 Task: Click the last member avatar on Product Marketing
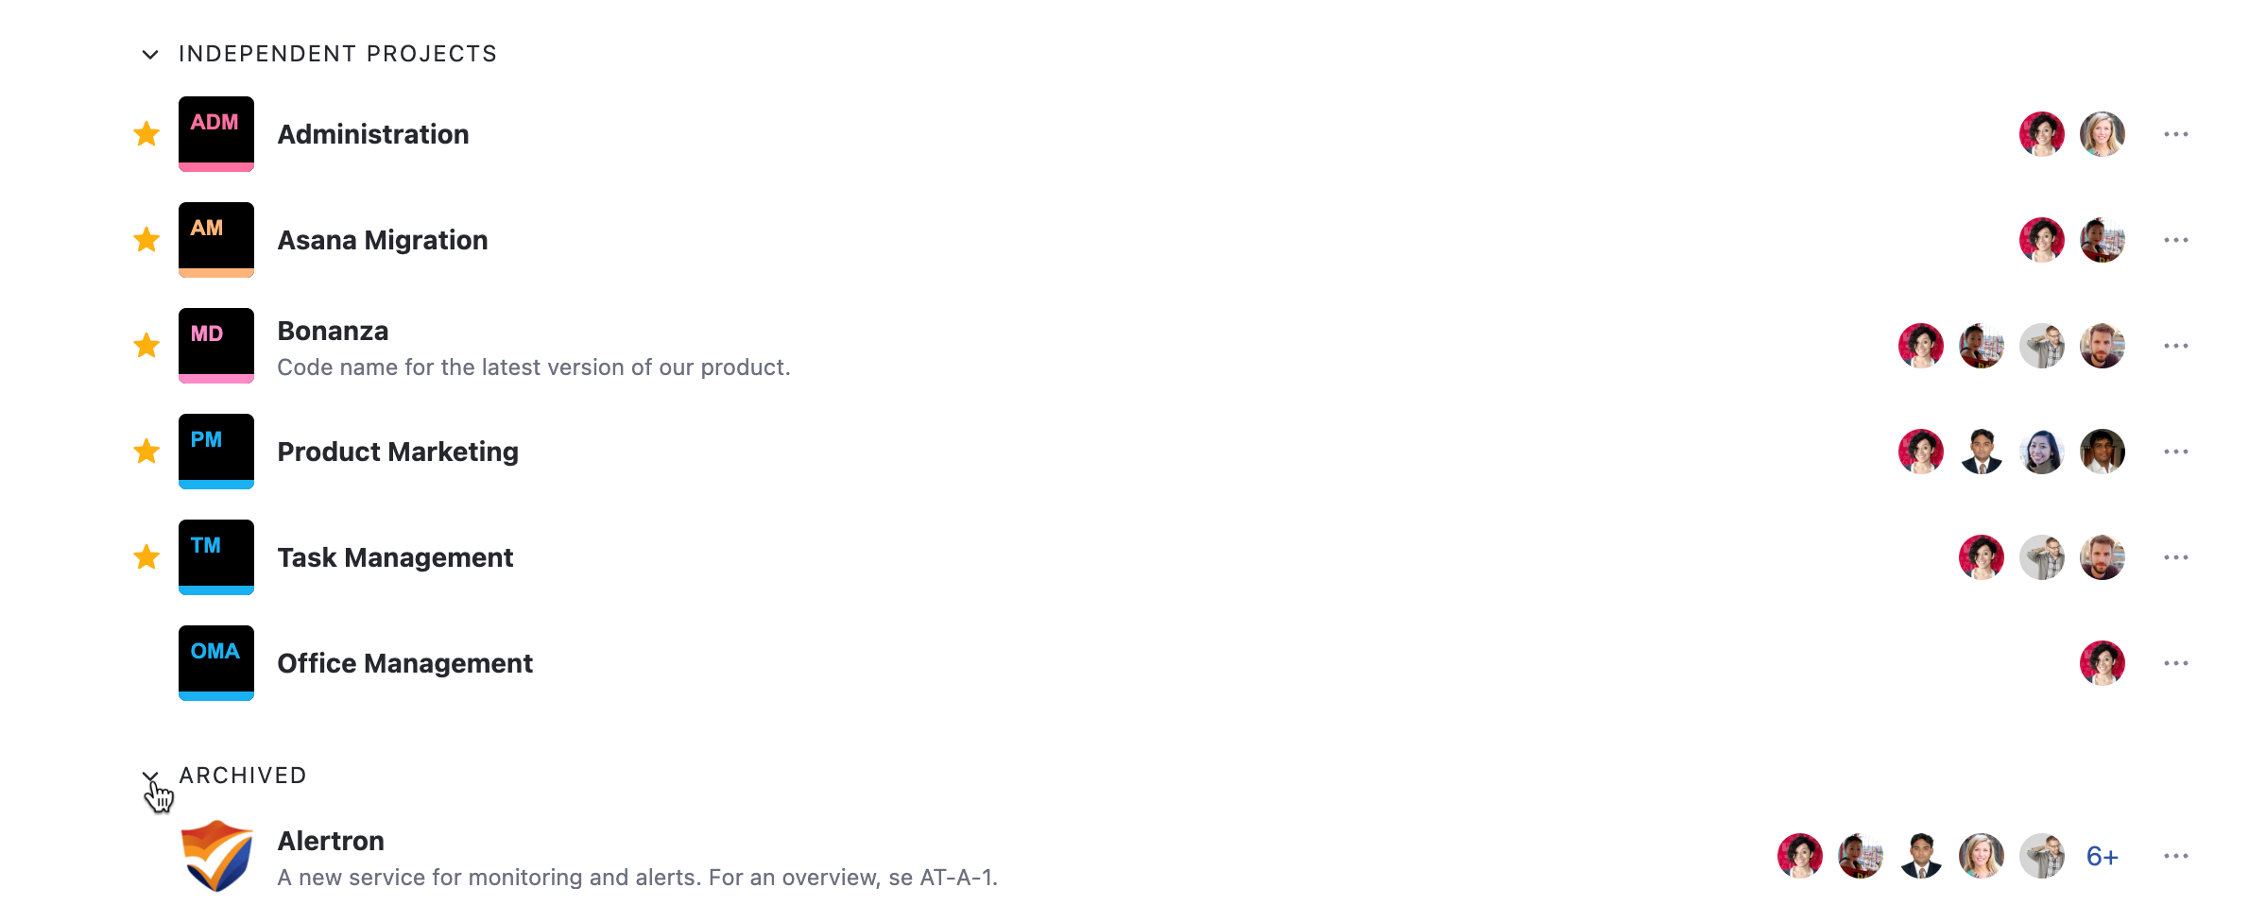(2103, 451)
